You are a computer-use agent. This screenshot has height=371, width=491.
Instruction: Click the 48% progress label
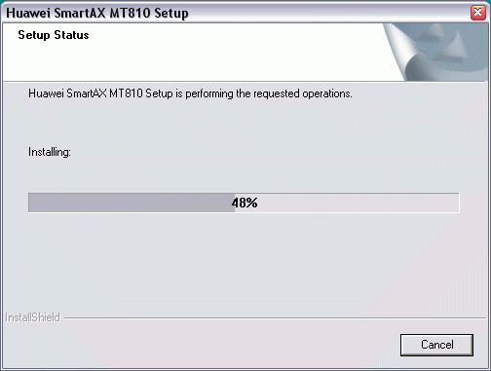(x=245, y=203)
